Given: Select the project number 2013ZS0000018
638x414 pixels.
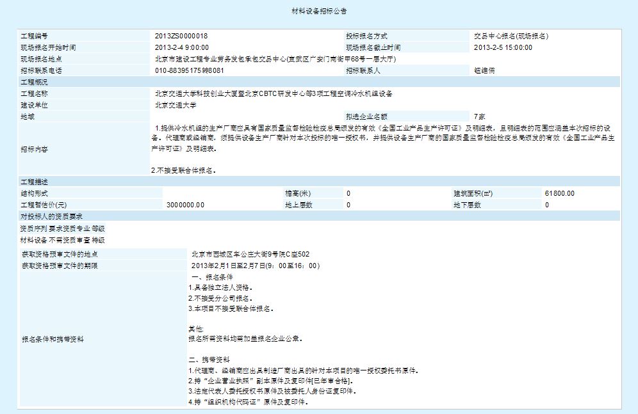Looking at the screenshot, I should pyautogui.click(x=181, y=36).
